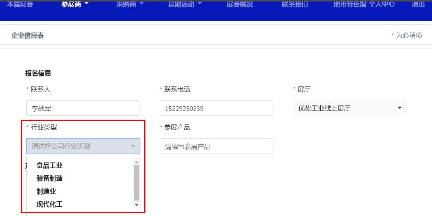The height and width of the screenshot is (216, 432).
Task: Select 食品工业 from the industry list
Action: 50,166
